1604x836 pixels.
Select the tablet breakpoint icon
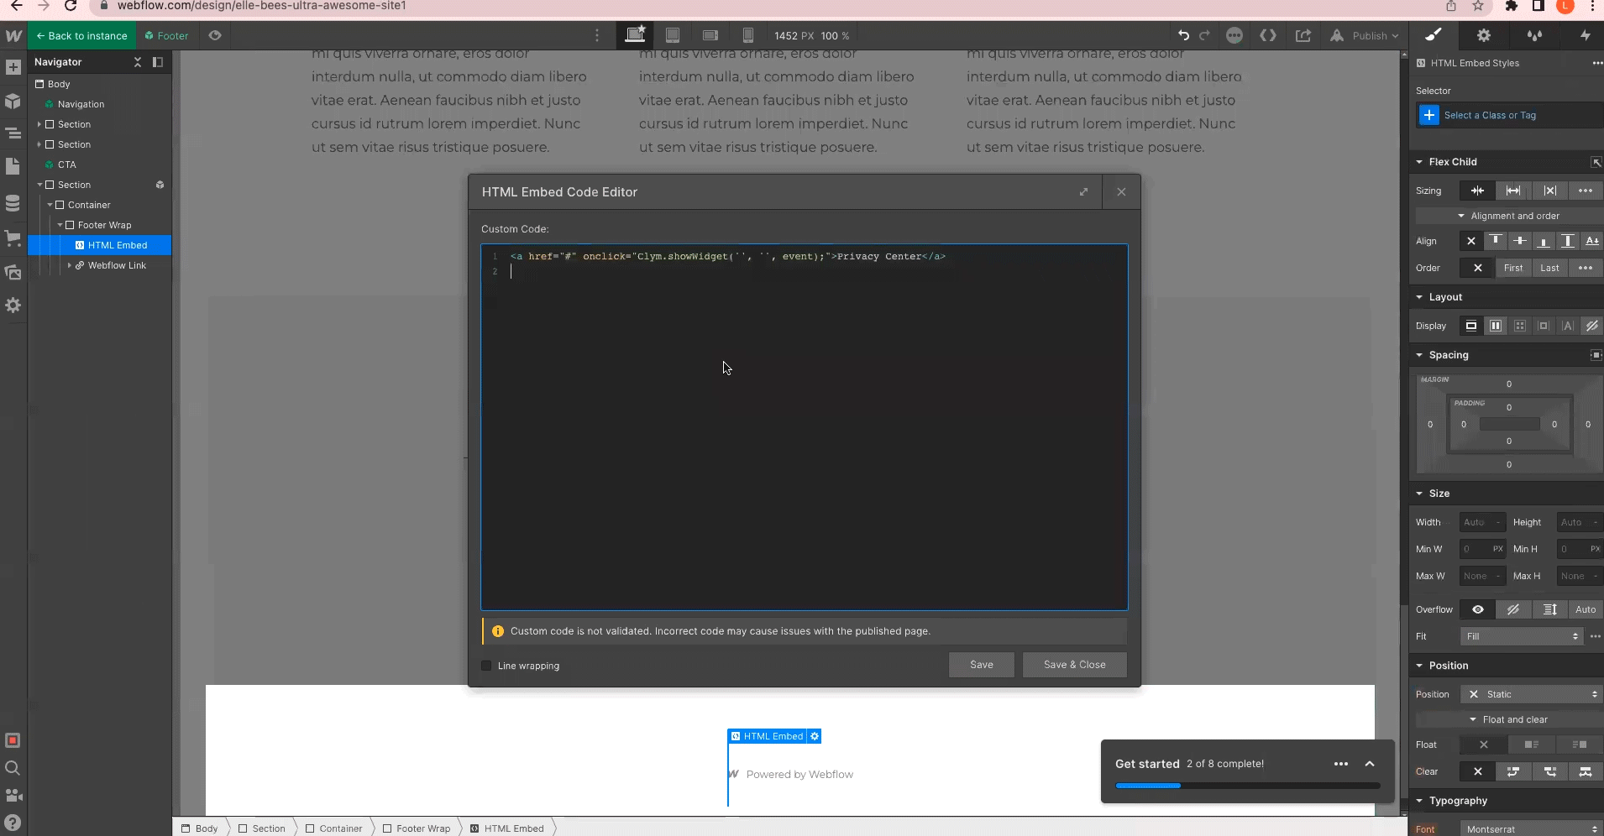click(673, 35)
